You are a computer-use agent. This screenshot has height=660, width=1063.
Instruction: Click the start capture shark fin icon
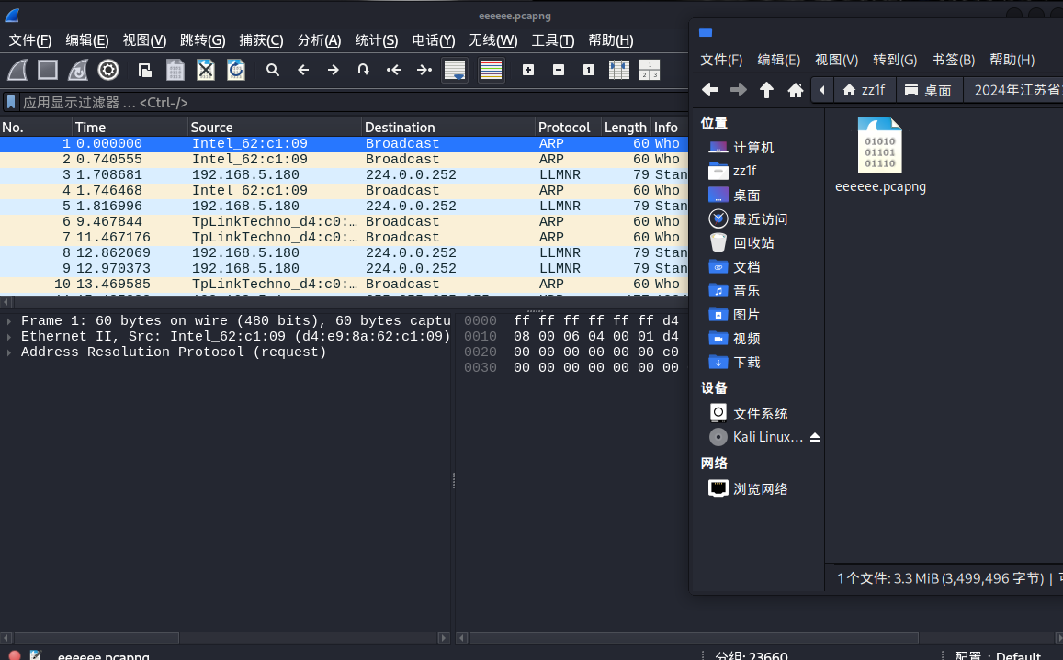click(x=18, y=70)
